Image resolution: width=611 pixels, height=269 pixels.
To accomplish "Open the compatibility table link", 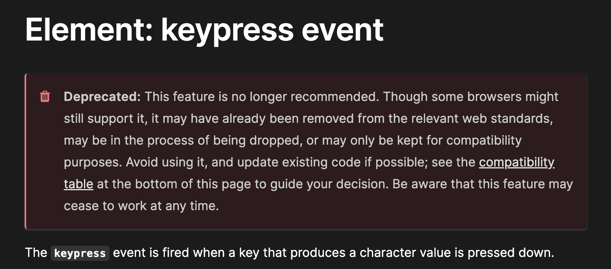I will click(x=516, y=162).
